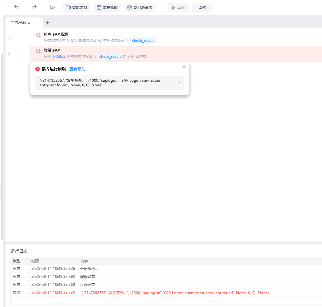Click check_result variable in step 2
The image size is (322, 307).
coord(110,57)
